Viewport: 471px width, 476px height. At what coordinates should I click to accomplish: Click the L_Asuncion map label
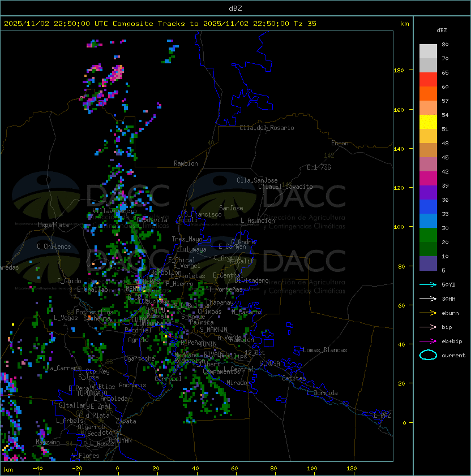click(258, 220)
